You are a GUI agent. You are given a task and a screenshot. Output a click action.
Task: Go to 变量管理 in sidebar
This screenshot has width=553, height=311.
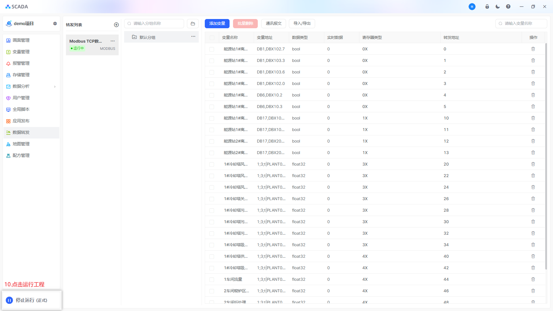(x=21, y=52)
